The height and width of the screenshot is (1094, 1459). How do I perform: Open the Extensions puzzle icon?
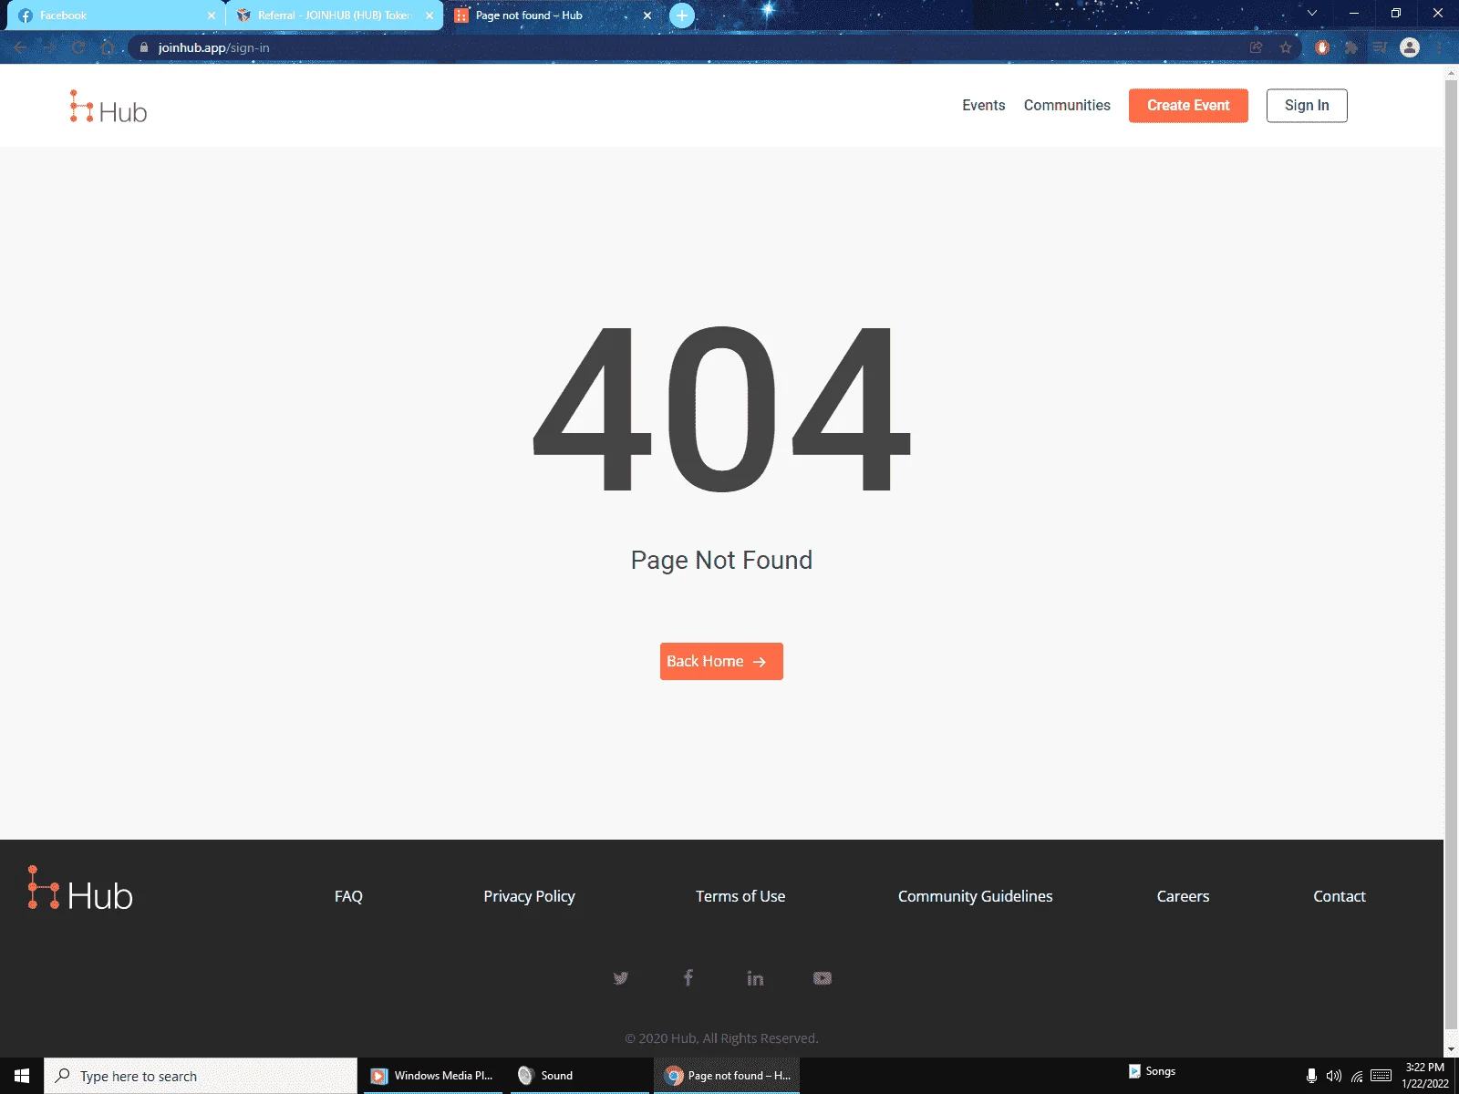pos(1351,47)
